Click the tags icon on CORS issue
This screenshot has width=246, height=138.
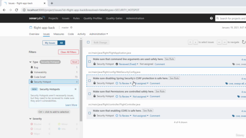(233, 116)
